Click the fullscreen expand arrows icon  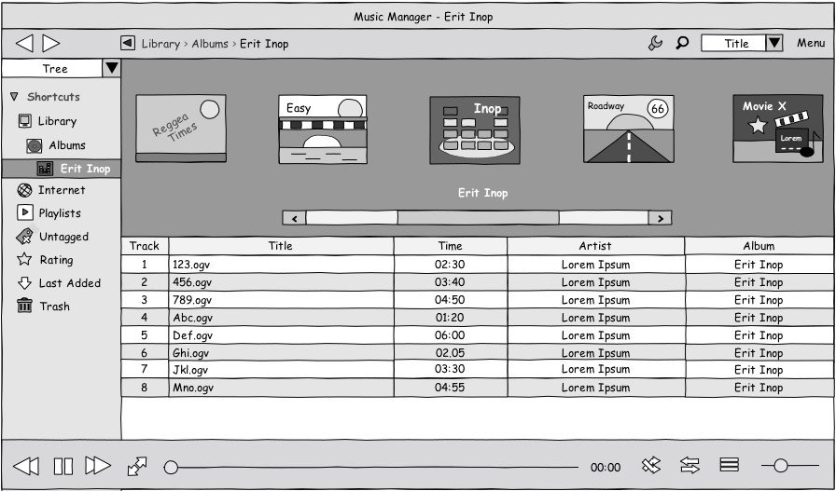coord(137,466)
